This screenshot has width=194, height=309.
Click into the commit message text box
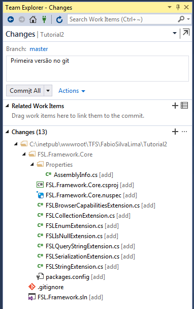pos(98,68)
